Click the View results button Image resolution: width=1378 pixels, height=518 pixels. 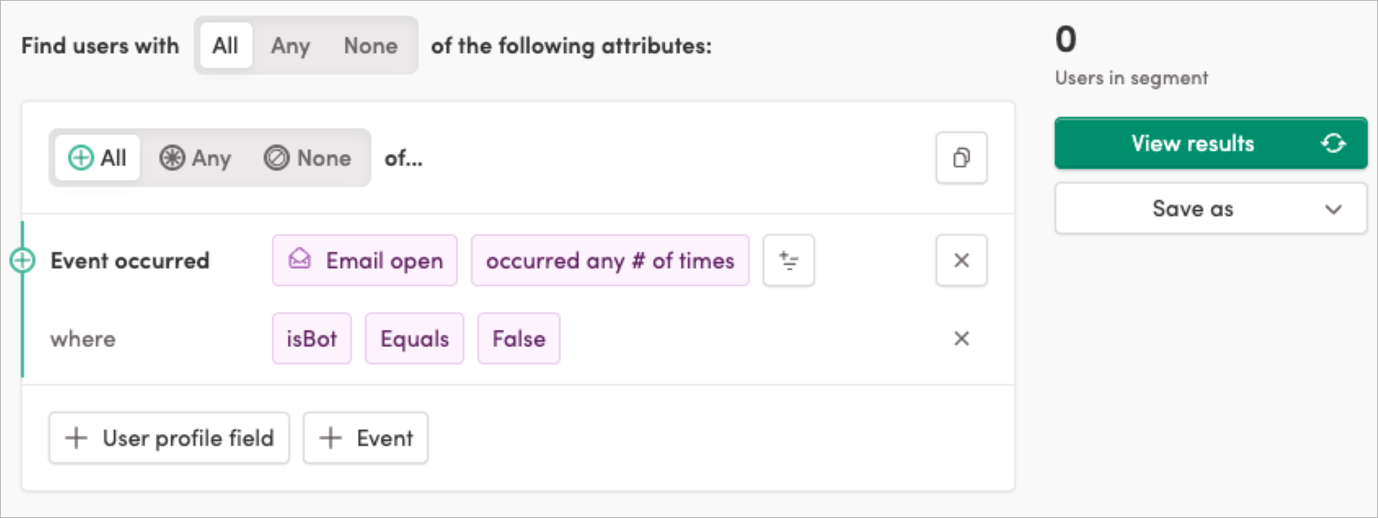tap(1193, 143)
